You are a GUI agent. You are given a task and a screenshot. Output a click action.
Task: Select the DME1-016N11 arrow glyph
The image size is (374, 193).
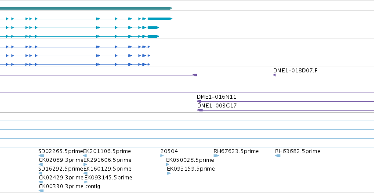[199, 101]
